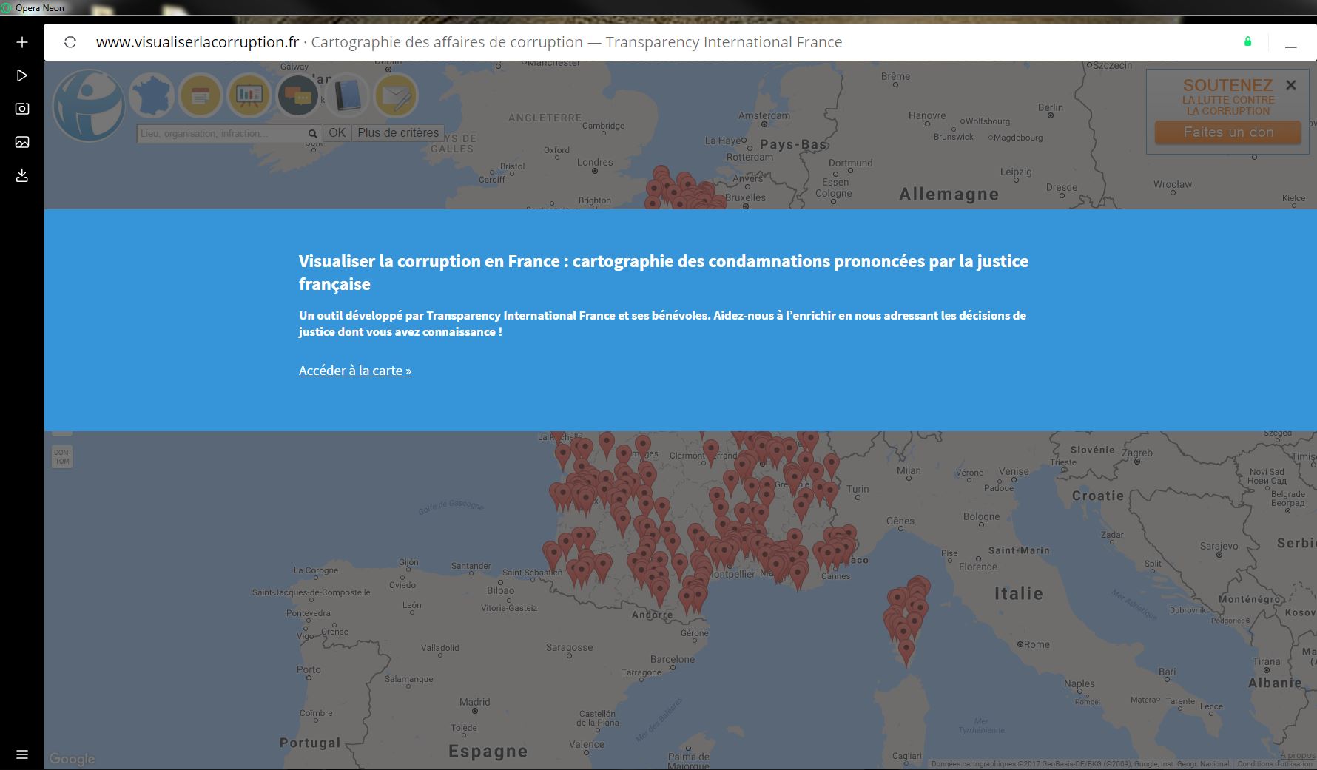
Task: Expand the 'Plus de critères' options
Action: 398,133
